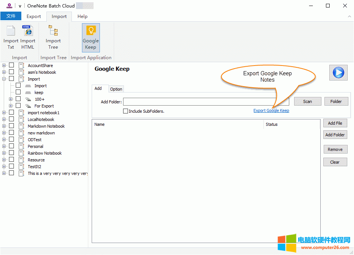The height and width of the screenshot is (255, 354).
Task: Switch to the Export ribbon tab
Action: [34, 16]
